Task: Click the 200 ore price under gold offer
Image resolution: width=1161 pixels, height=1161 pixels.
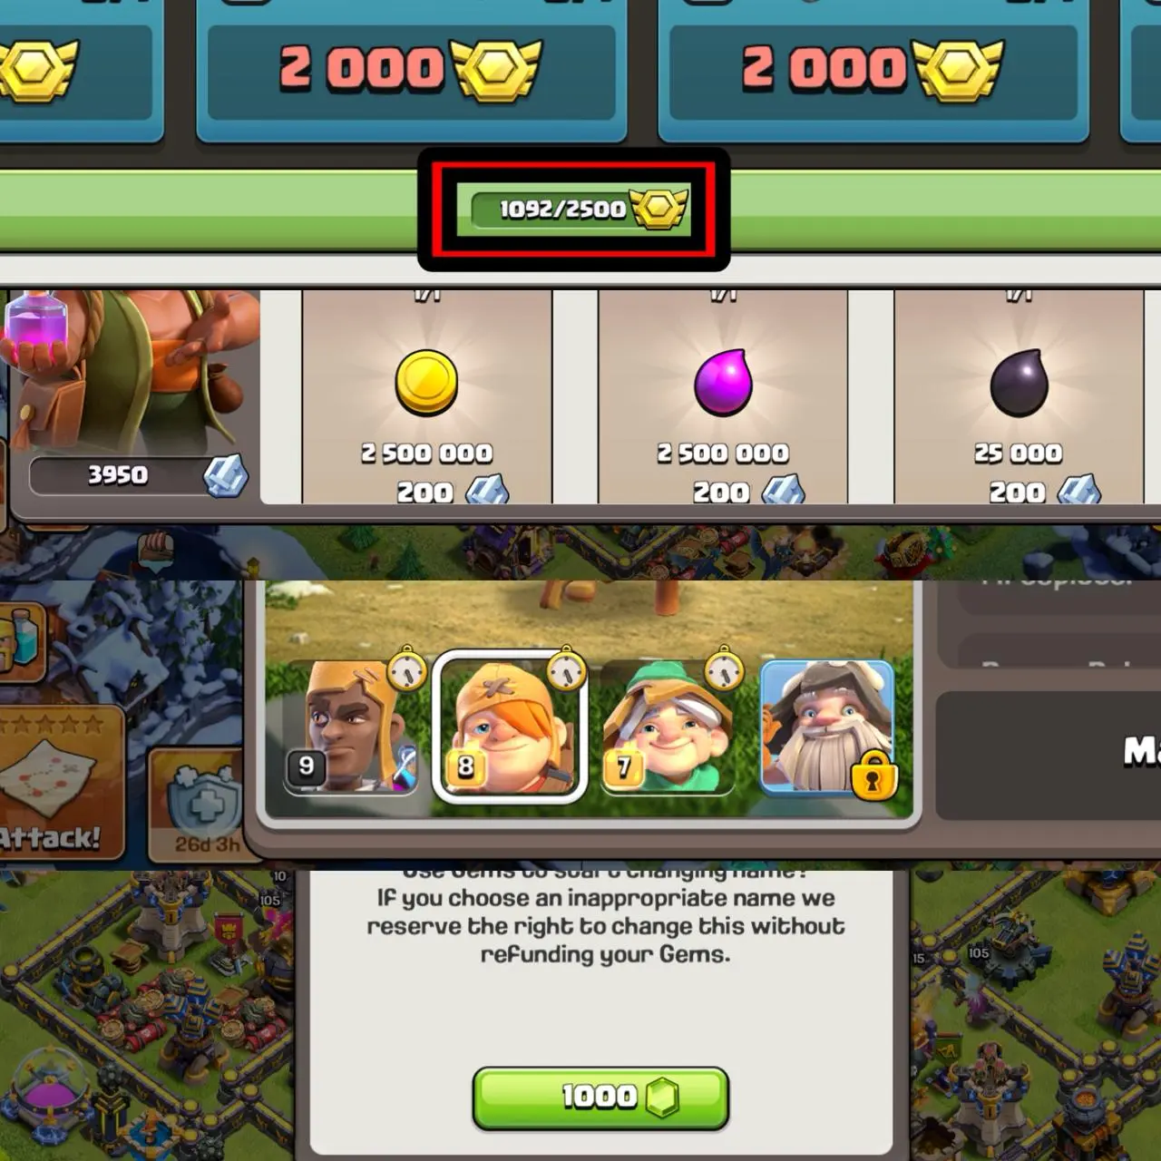Action: click(x=451, y=492)
